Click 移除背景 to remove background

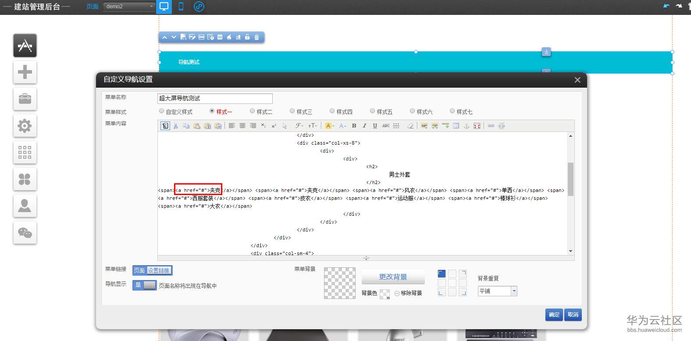408,293
